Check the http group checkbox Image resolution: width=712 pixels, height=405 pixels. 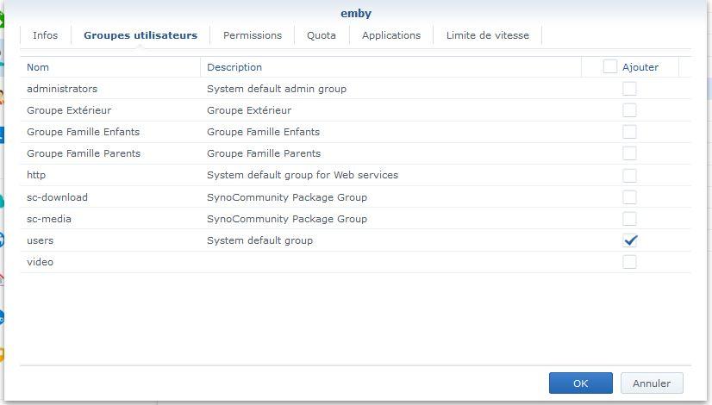629,175
